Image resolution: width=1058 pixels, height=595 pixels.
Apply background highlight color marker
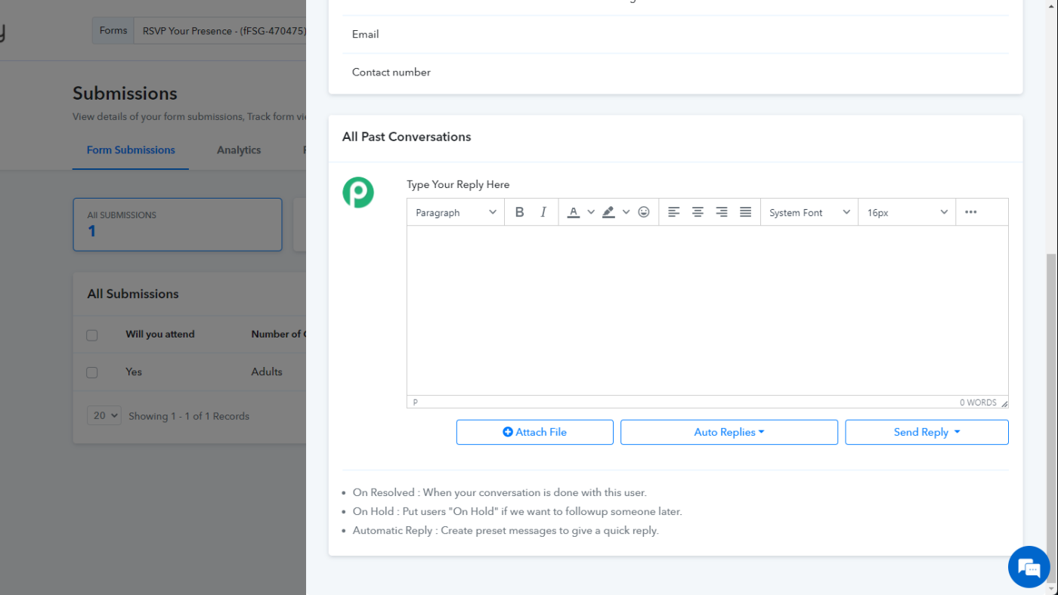pos(608,212)
